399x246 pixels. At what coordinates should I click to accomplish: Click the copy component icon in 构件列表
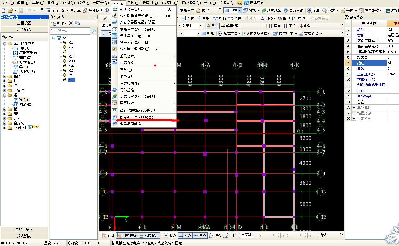[x=77, y=23]
